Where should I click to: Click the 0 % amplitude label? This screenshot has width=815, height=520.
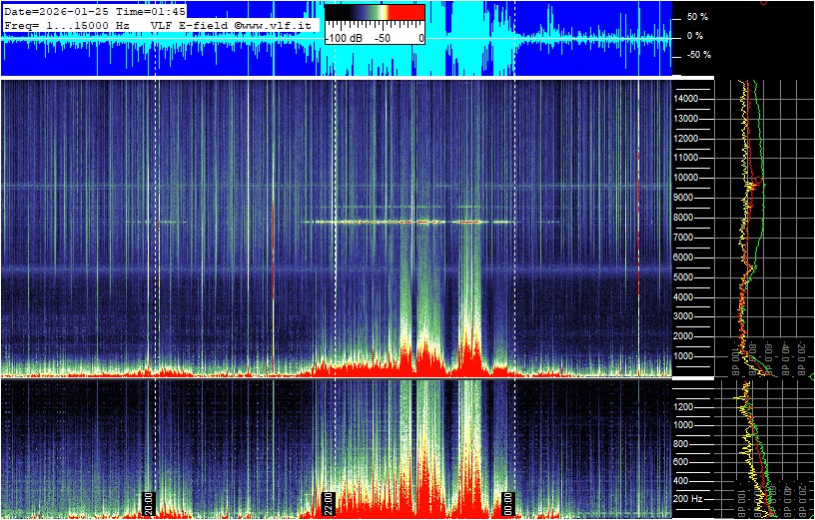click(695, 36)
